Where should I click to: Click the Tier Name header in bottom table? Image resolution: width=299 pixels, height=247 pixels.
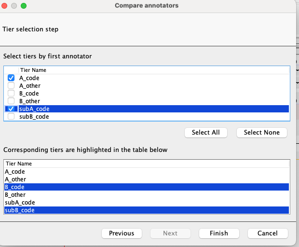19,164
